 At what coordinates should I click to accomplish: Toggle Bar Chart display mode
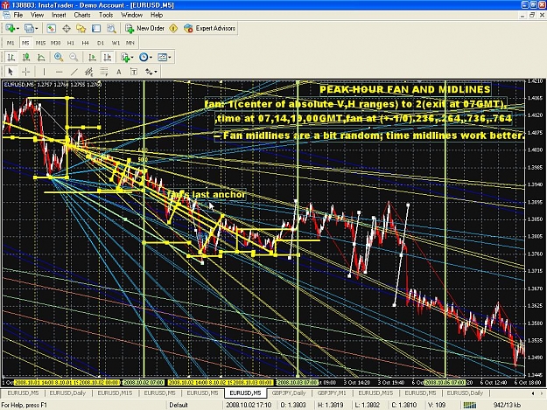pyautogui.click(x=11, y=57)
